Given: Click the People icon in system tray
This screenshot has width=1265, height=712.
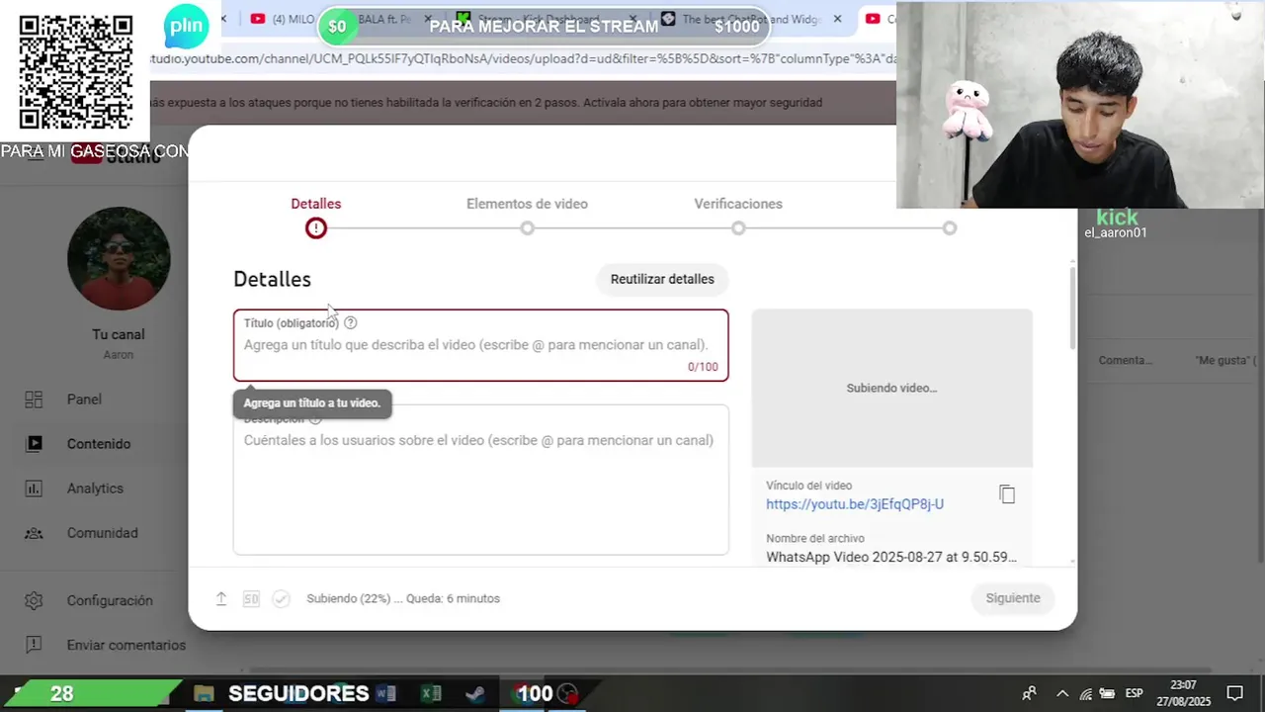Looking at the screenshot, I should click(1029, 693).
